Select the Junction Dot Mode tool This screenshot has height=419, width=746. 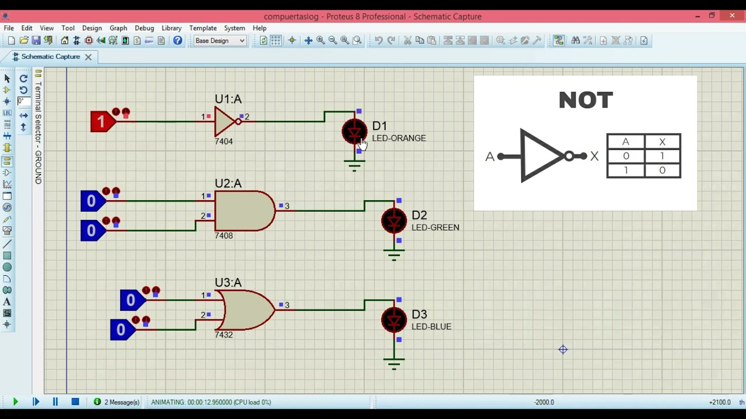tap(7, 101)
